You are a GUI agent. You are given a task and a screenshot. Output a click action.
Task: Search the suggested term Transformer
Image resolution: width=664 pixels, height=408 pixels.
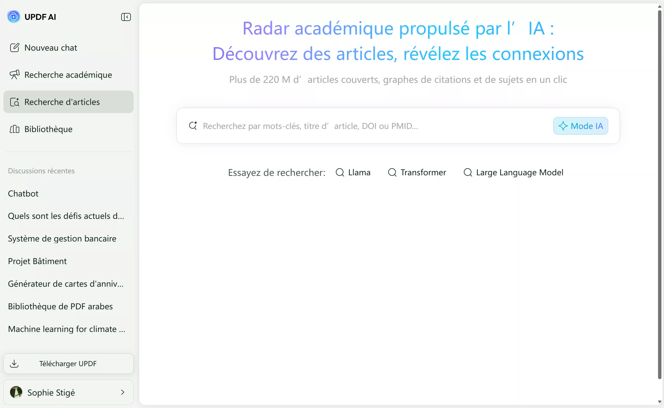point(416,172)
